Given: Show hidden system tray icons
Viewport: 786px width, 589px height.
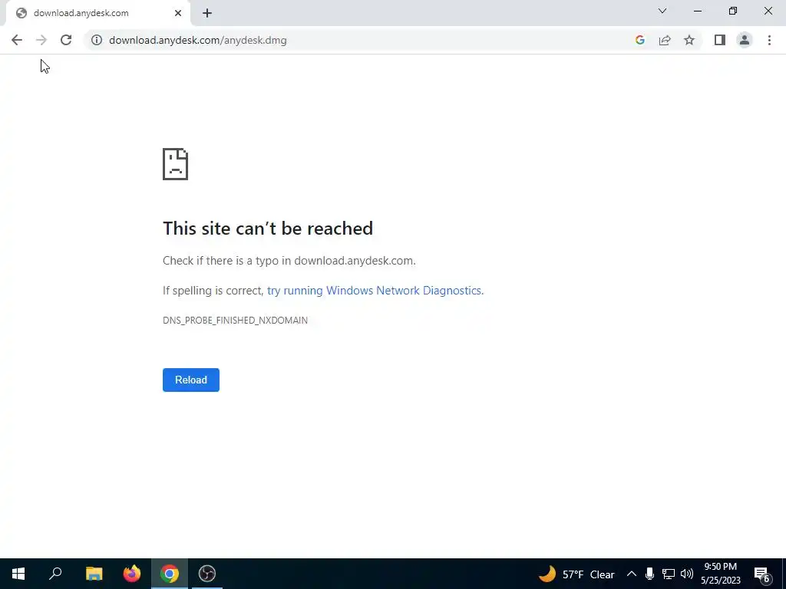Looking at the screenshot, I should (x=632, y=574).
